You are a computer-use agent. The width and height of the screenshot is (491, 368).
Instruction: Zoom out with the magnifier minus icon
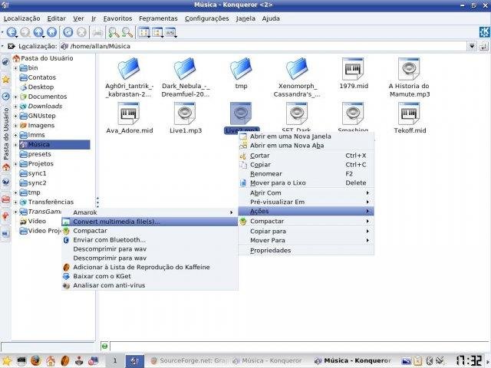pyautogui.click(x=127, y=32)
